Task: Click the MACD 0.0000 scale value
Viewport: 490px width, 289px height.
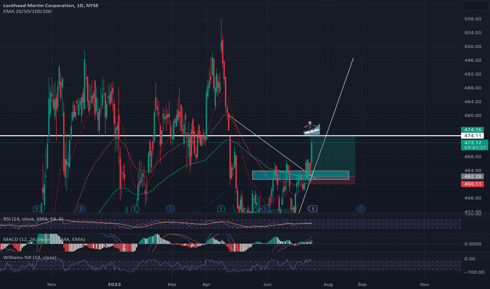Action: click(x=473, y=244)
